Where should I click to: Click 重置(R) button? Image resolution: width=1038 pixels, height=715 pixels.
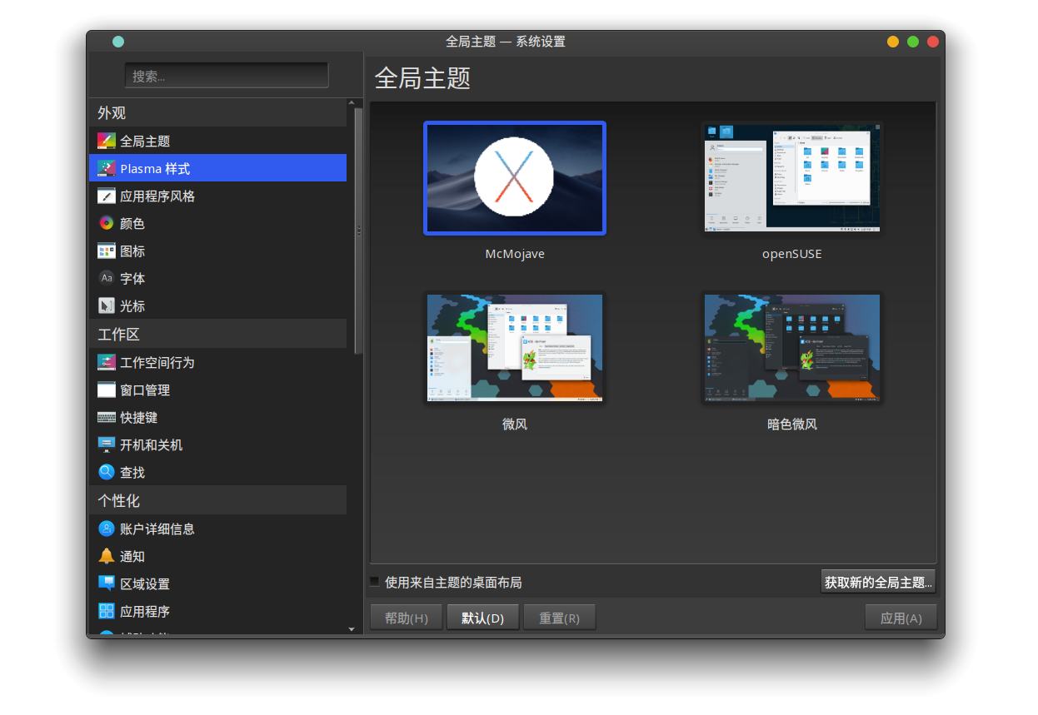point(560,618)
